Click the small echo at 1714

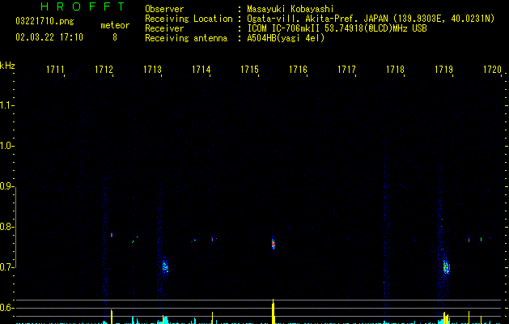(212, 239)
